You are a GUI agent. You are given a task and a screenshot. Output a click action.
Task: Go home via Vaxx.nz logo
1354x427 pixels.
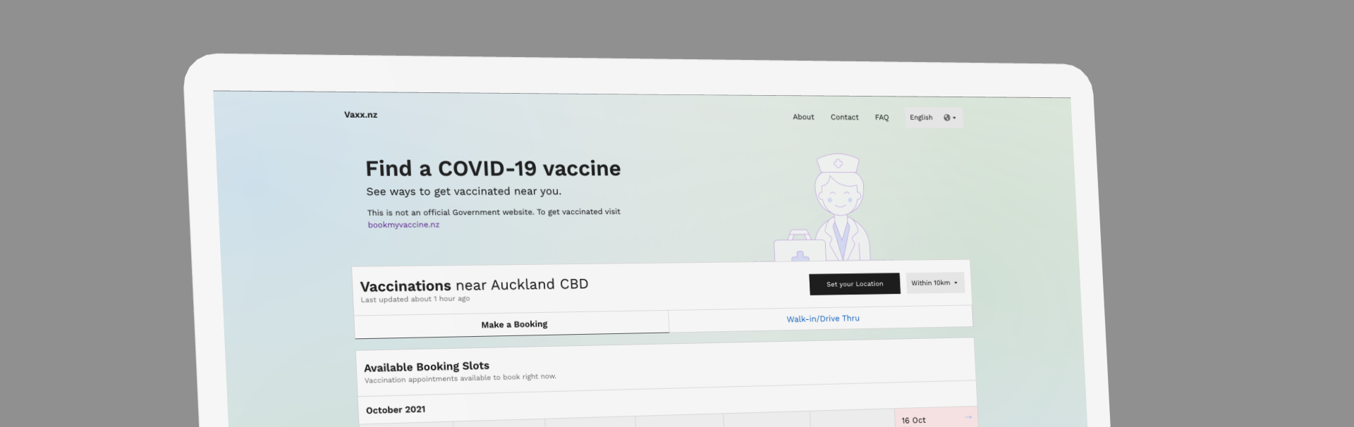360,115
